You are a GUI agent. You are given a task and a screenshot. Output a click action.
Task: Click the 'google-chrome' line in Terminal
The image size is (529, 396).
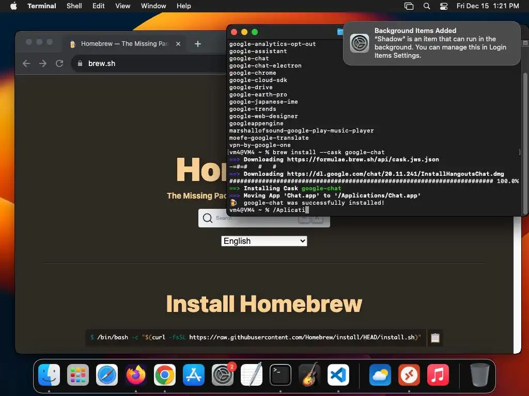click(253, 73)
